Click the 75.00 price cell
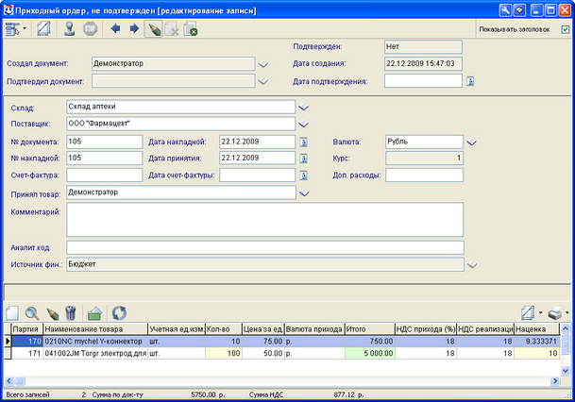This screenshot has height=402, width=575. (262, 342)
